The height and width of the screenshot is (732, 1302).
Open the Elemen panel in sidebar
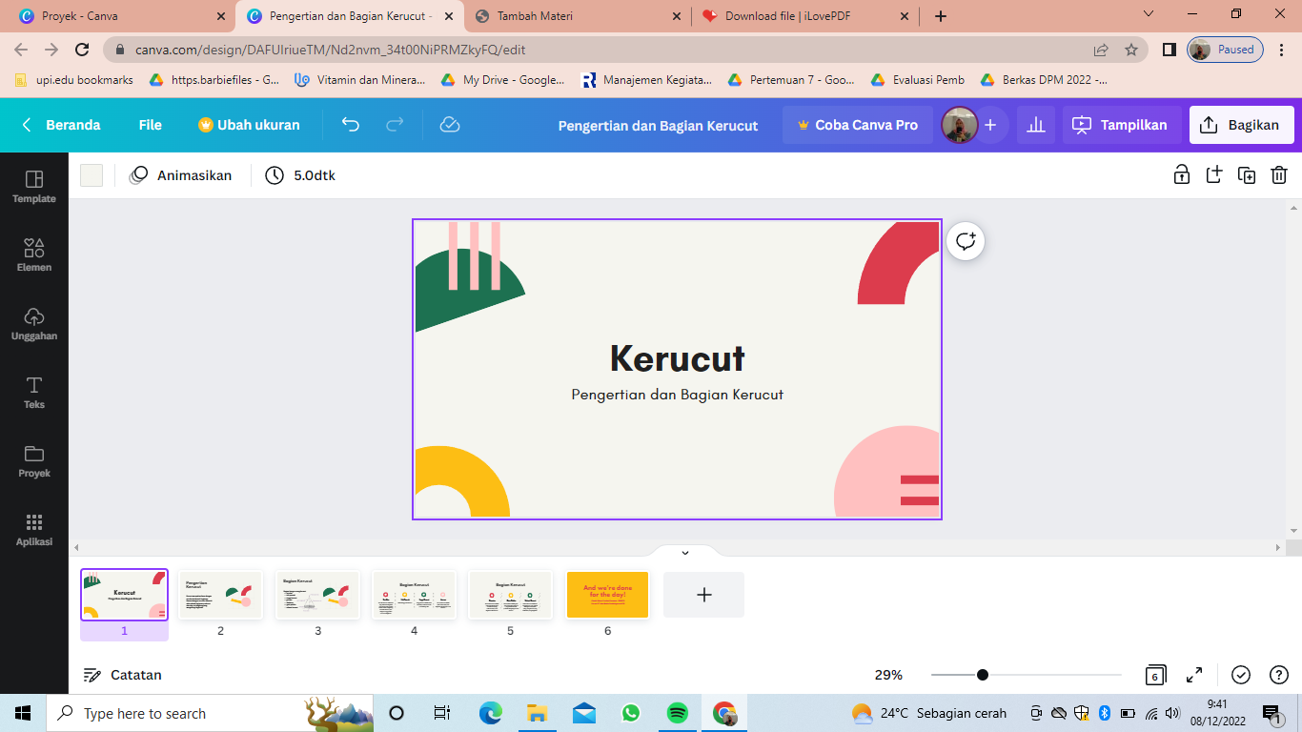click(x=34, y=254)
